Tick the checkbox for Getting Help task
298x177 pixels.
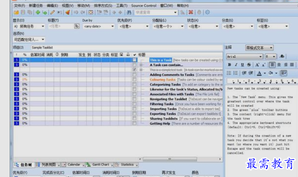pyautogui.click(x=134, y=123)
